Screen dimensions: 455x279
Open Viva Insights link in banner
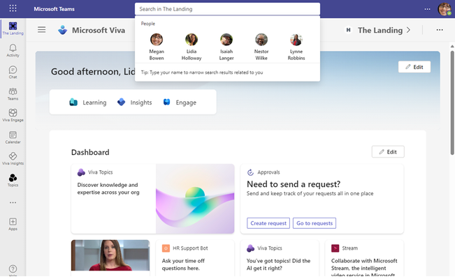(134, 103)
